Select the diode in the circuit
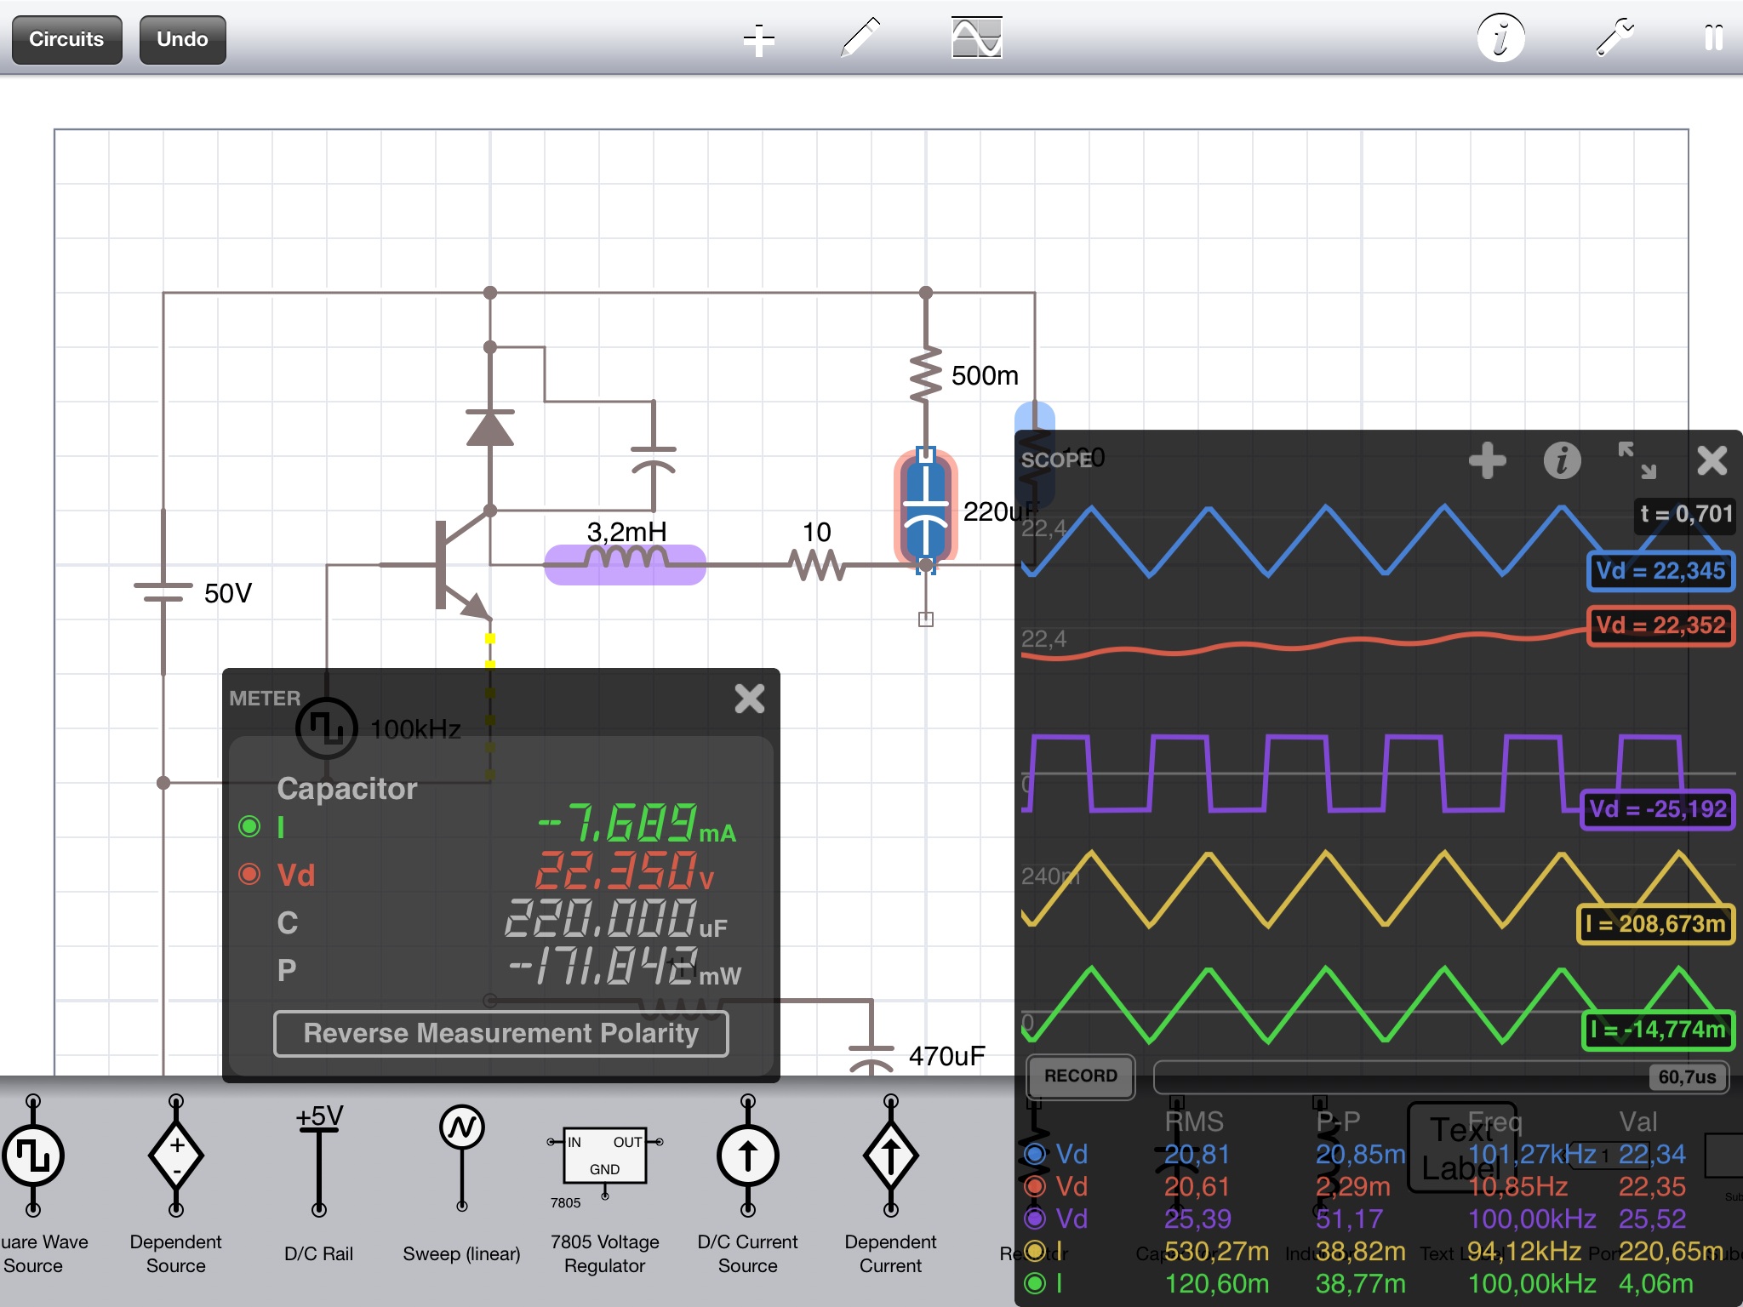1743x1307 pixels. coord(490,427)
